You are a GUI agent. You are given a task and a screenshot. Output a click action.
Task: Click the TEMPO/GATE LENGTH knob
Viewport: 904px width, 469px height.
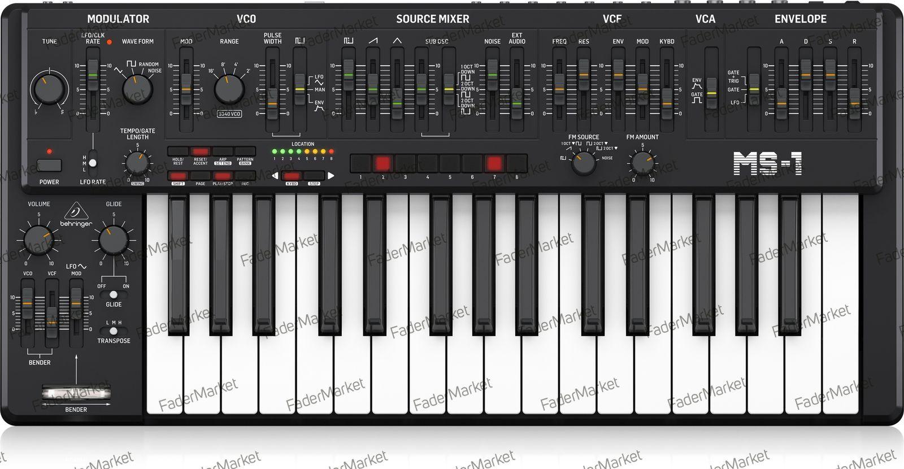[x=137, y=163]
